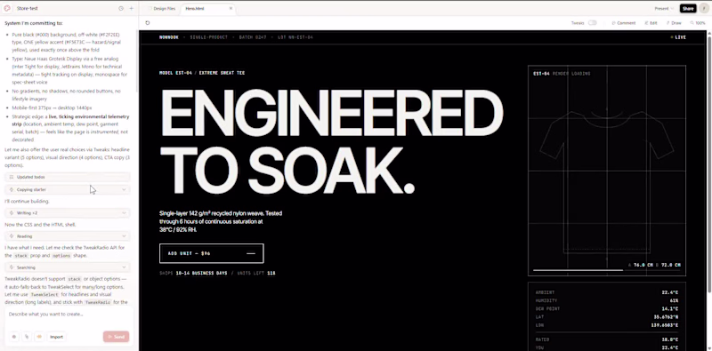The height and width of the screenshot is (351, 712).
Task: Click the attach file paperclip icon
Action: click(x=27, y=337)
